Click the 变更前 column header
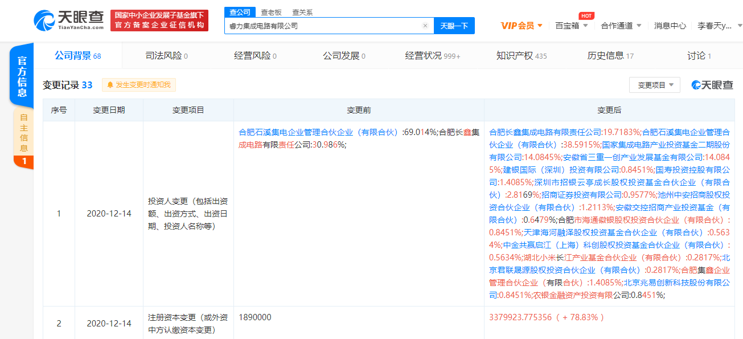Image resolution: width=743 pixels, height=339 pixels. click(359, 110)
